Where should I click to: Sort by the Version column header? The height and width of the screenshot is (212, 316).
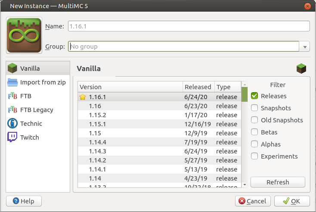coord(130,87)
